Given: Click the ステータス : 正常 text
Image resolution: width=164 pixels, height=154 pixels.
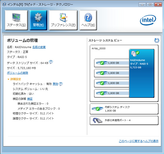Looking at the screenshot, I should [18, 52].
